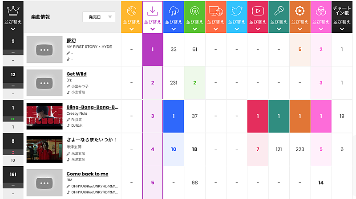356x199 pixels.
Task: Click the pink overlapping circles icon
Action: pyautogui.click(x=321, y=11)
